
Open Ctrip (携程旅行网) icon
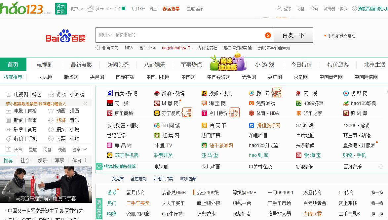point(252,125)
